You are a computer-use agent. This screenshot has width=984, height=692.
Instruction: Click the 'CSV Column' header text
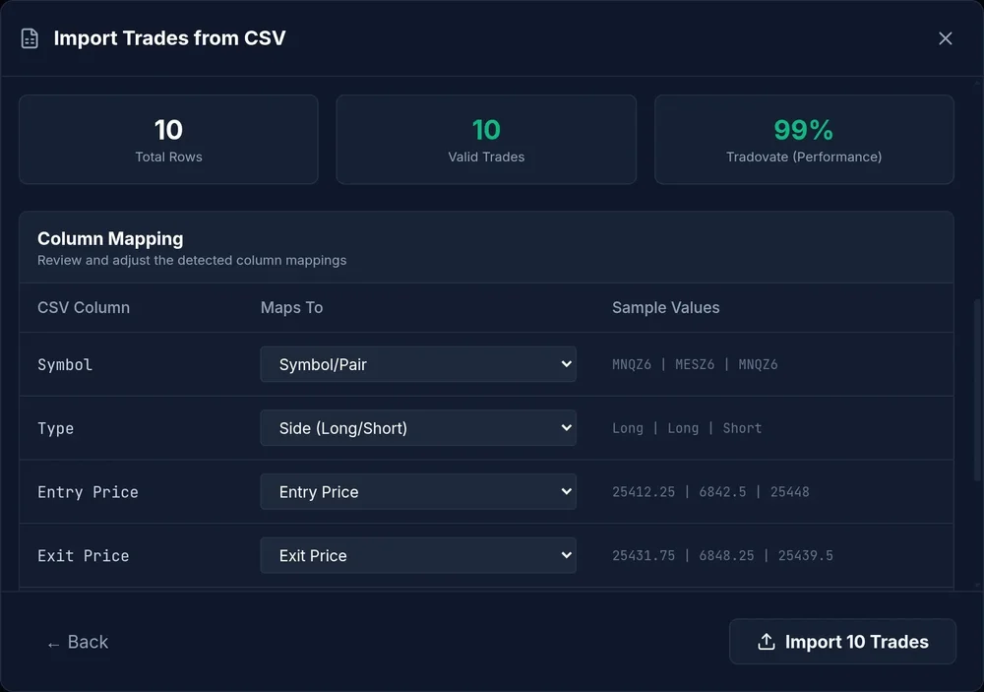coord(84,308)
